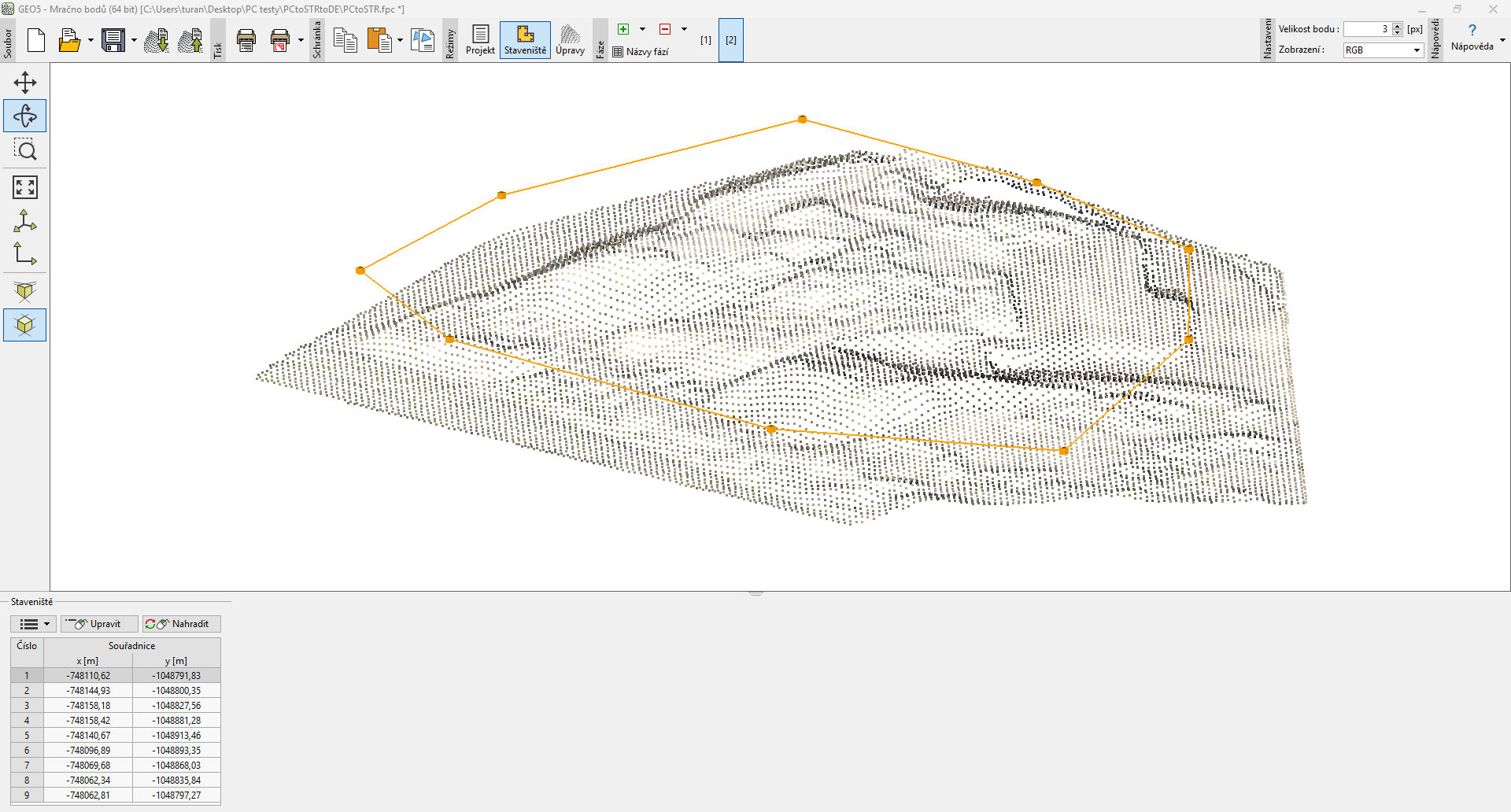Viewport: 1511px width, 812px height.
Task: Expand the open file dropdown arrow
Action: [91, 40]
